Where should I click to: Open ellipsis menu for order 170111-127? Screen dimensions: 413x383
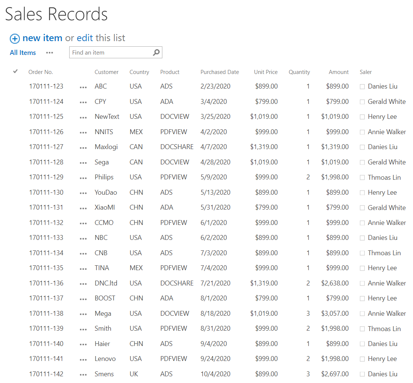(x=83, y=148)
